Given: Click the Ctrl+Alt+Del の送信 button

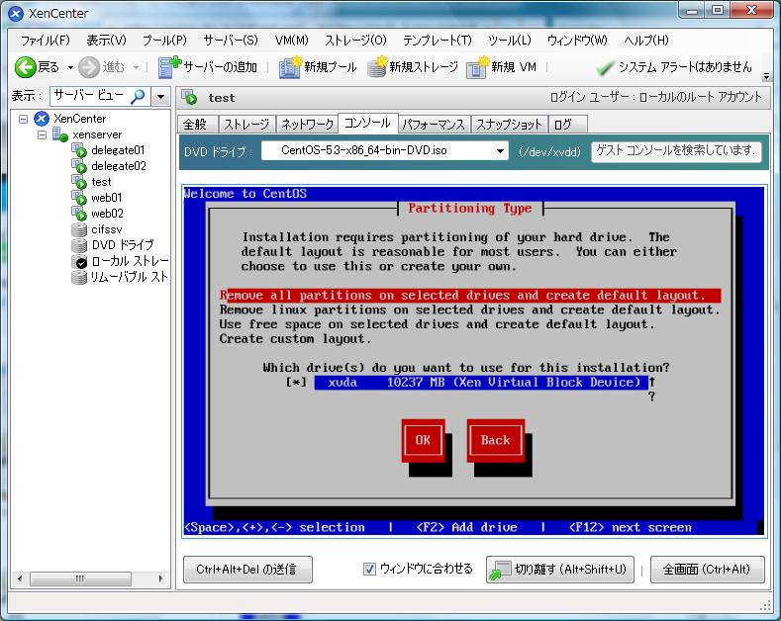Looking at the screenshot, I should coord(247,570).
